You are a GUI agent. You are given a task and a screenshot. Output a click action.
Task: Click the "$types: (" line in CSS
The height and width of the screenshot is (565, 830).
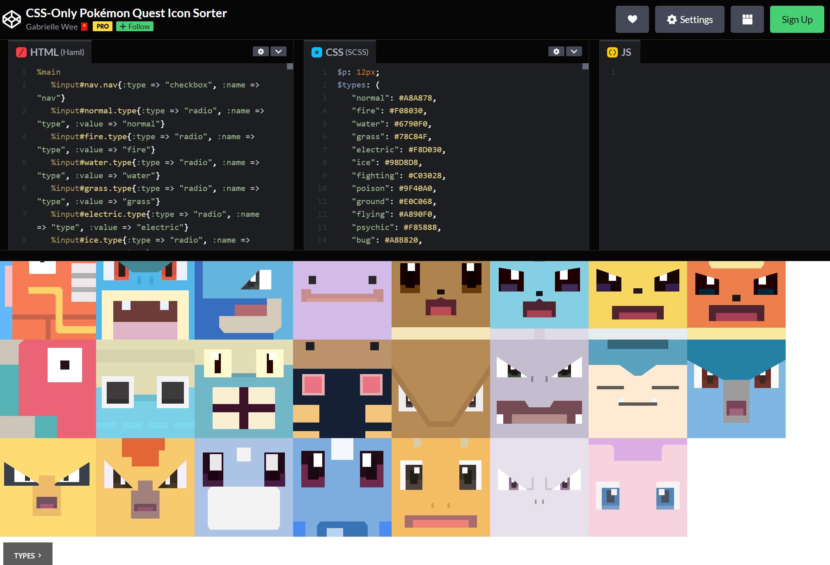point(358,85)
